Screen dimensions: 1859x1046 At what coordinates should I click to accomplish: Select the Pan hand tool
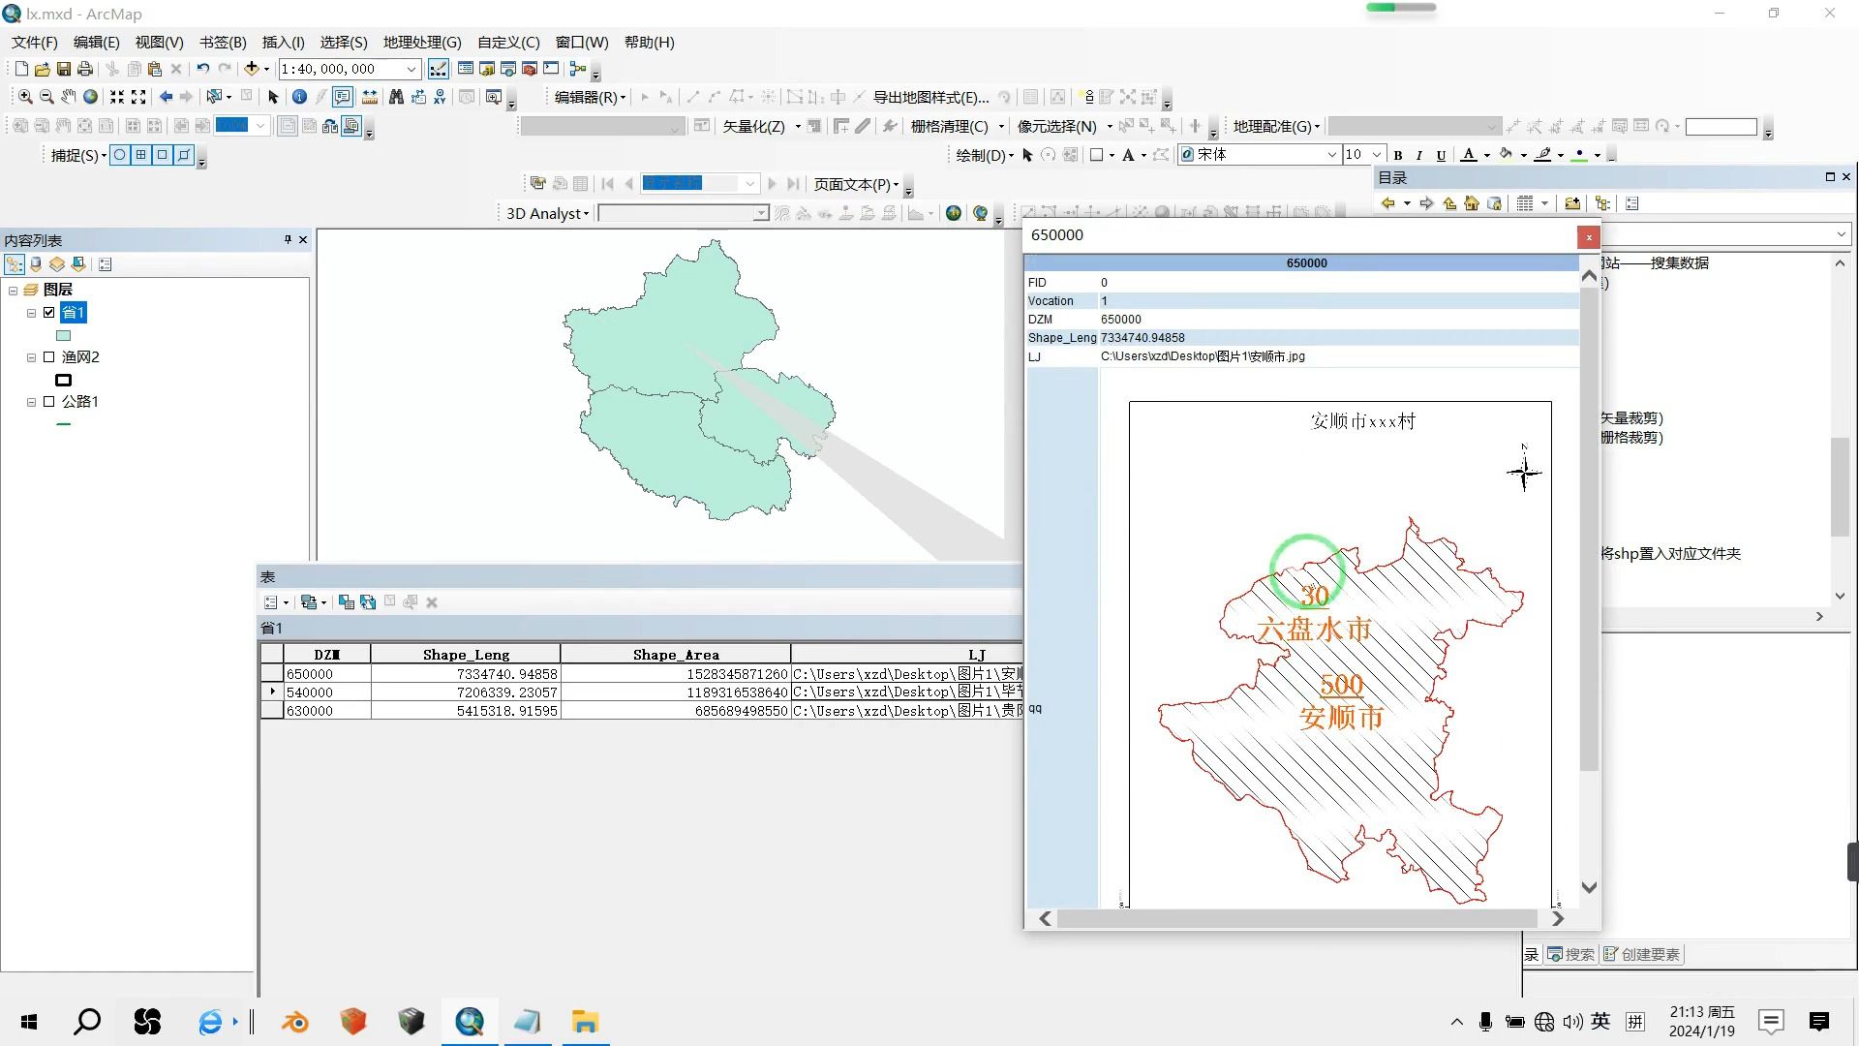[69, 97]
